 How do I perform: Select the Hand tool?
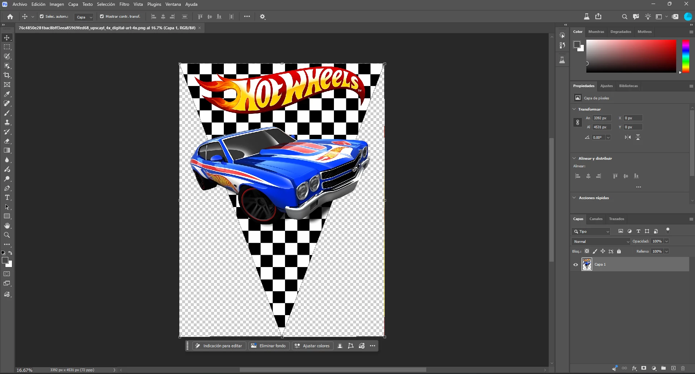(7, 225)
